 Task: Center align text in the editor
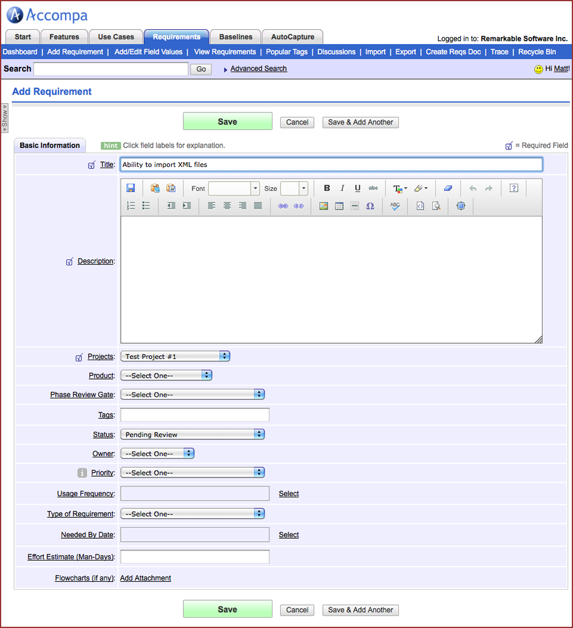pos(227,206)
